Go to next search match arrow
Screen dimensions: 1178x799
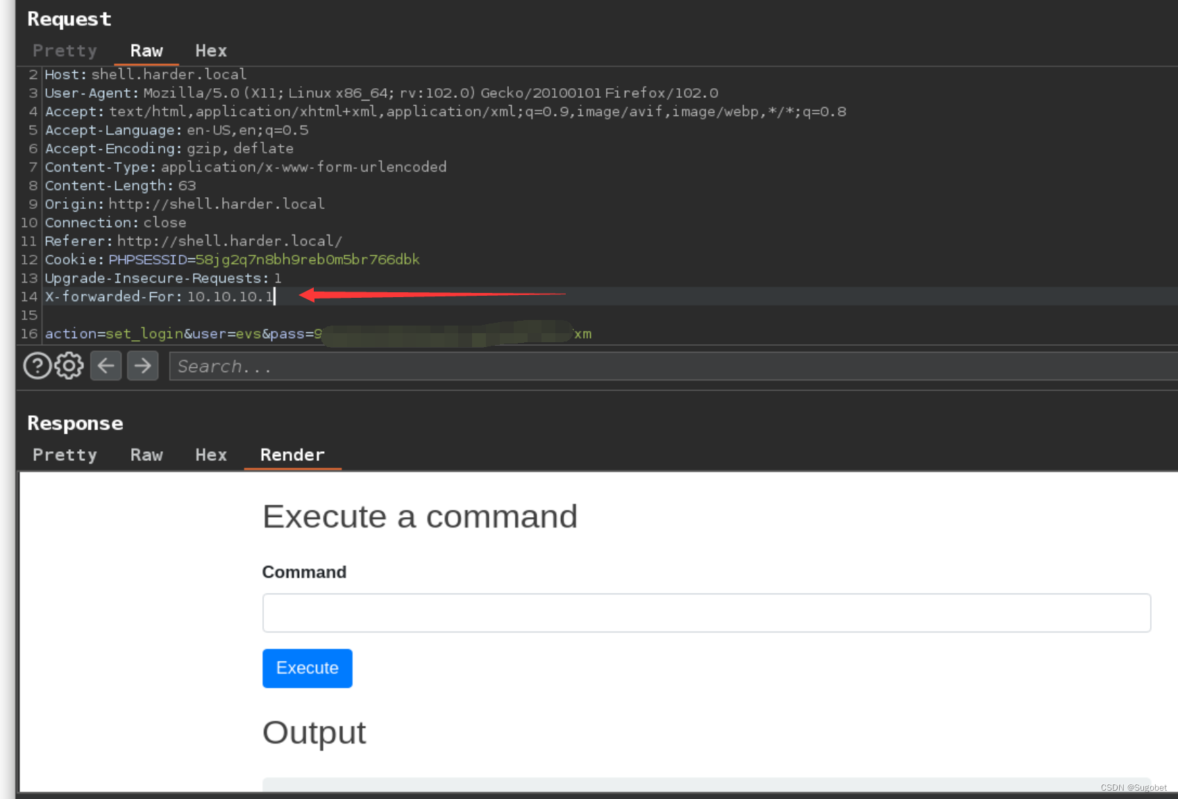(x=143, y=366)
